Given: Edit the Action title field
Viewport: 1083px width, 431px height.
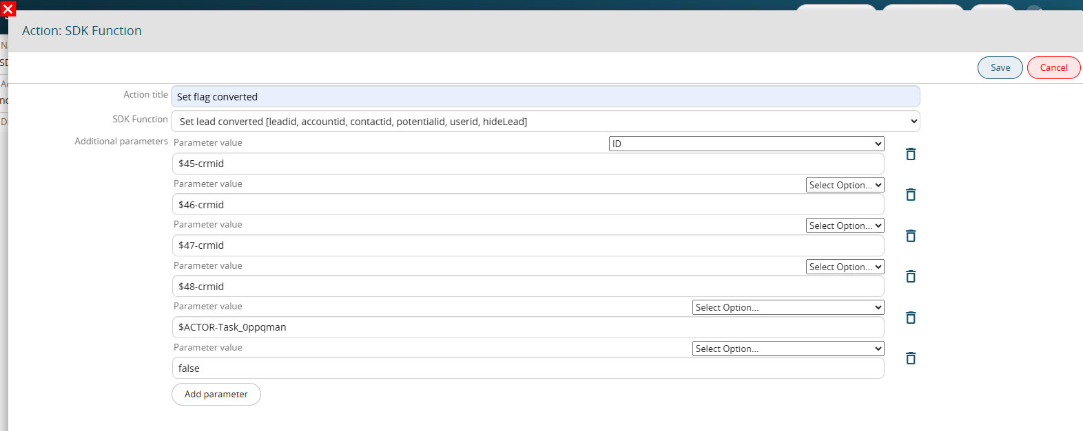Looking at the screenshot, I should pyautogui.click(x=546, y=96).
